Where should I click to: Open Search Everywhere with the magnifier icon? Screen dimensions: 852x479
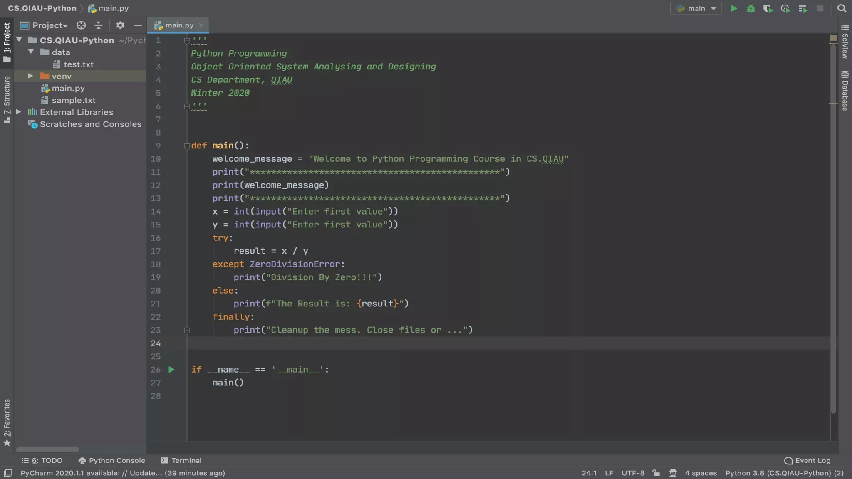(842, 9)
